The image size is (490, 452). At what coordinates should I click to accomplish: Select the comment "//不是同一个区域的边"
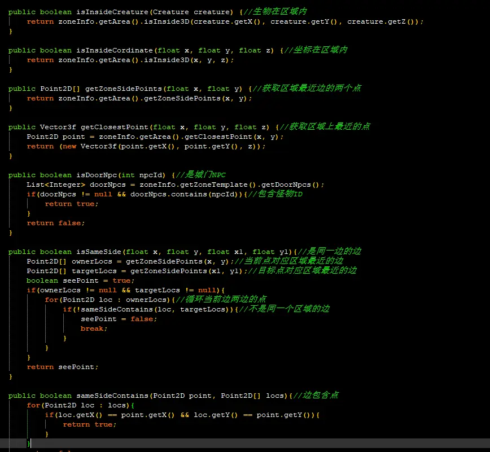coord(285,309)
